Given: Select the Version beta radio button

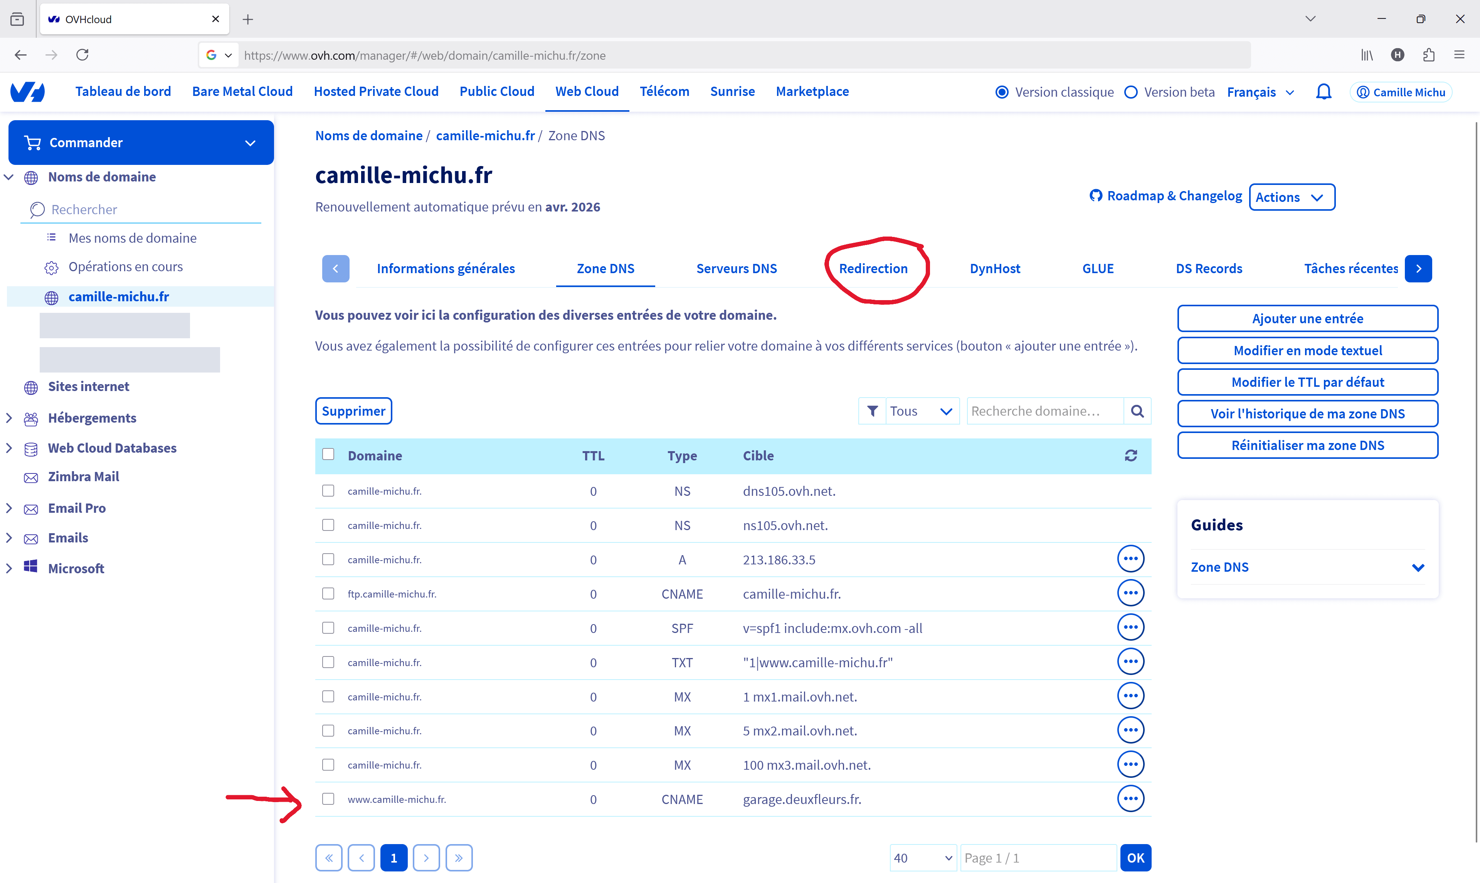Looking at the screenshot, I should [1131, 92].
